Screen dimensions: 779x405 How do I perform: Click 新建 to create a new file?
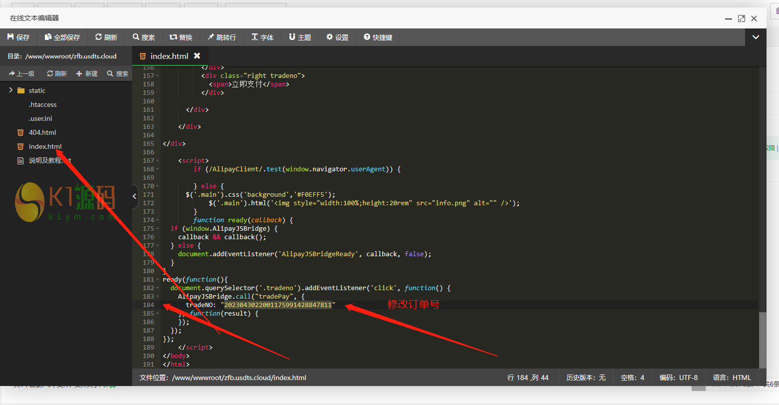(87, 73)
